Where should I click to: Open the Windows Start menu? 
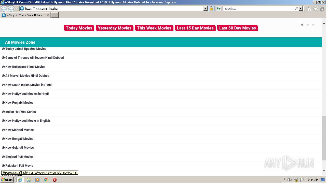(x=7, y=180)
